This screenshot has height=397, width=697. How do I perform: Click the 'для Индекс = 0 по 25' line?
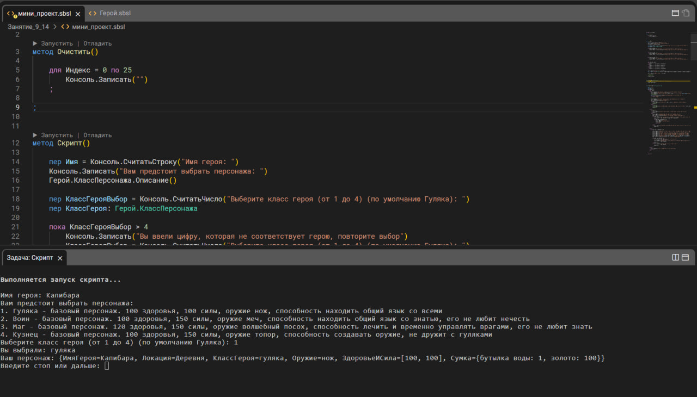pos(90,70)
